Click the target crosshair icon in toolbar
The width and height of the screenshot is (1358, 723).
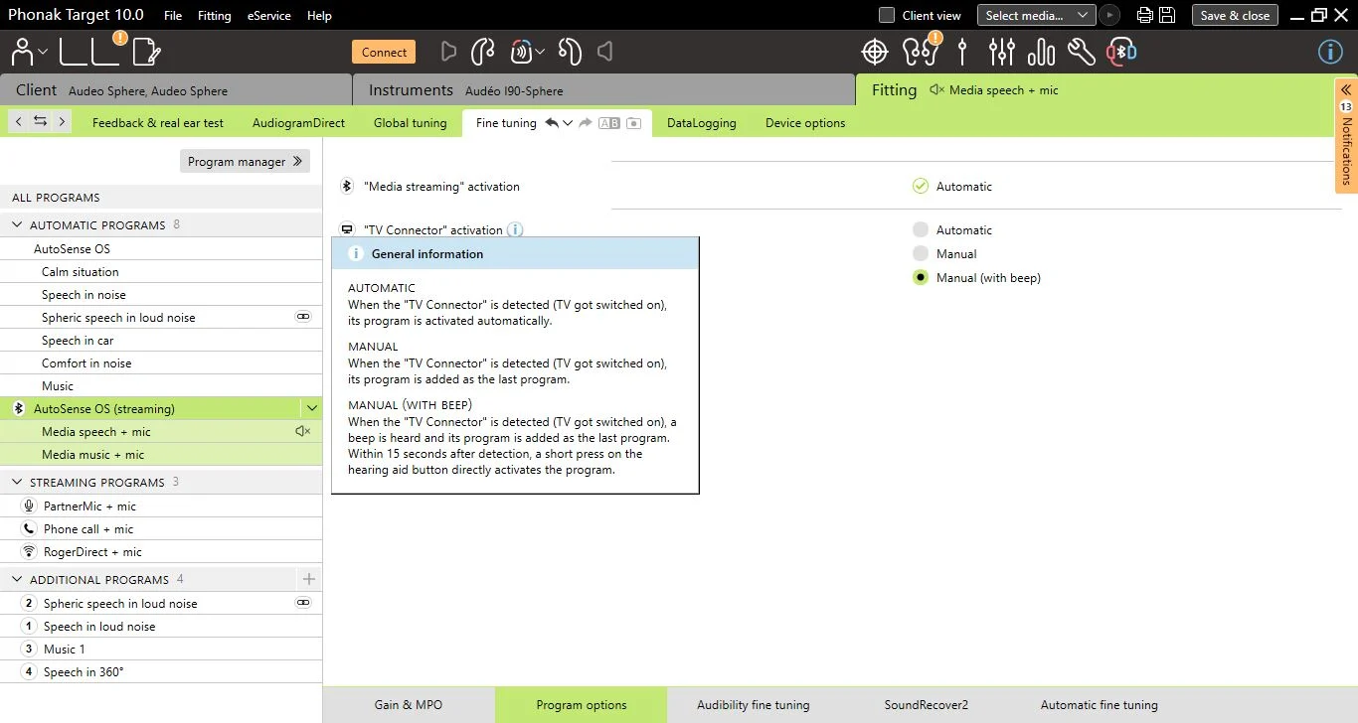click(874, 51)
